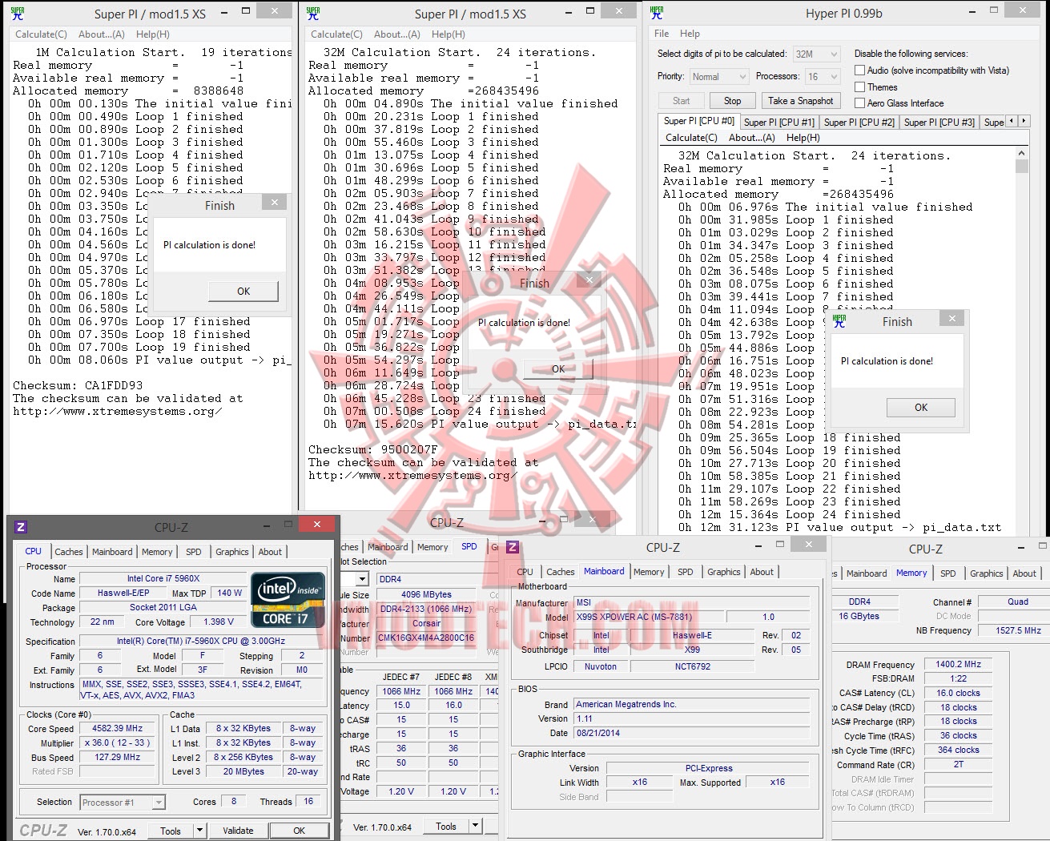Image resolution: width=1050 pixels, height=841 pixels.
Task: Open the File menu in Hyper PI
Action: (x=662, y=34)
